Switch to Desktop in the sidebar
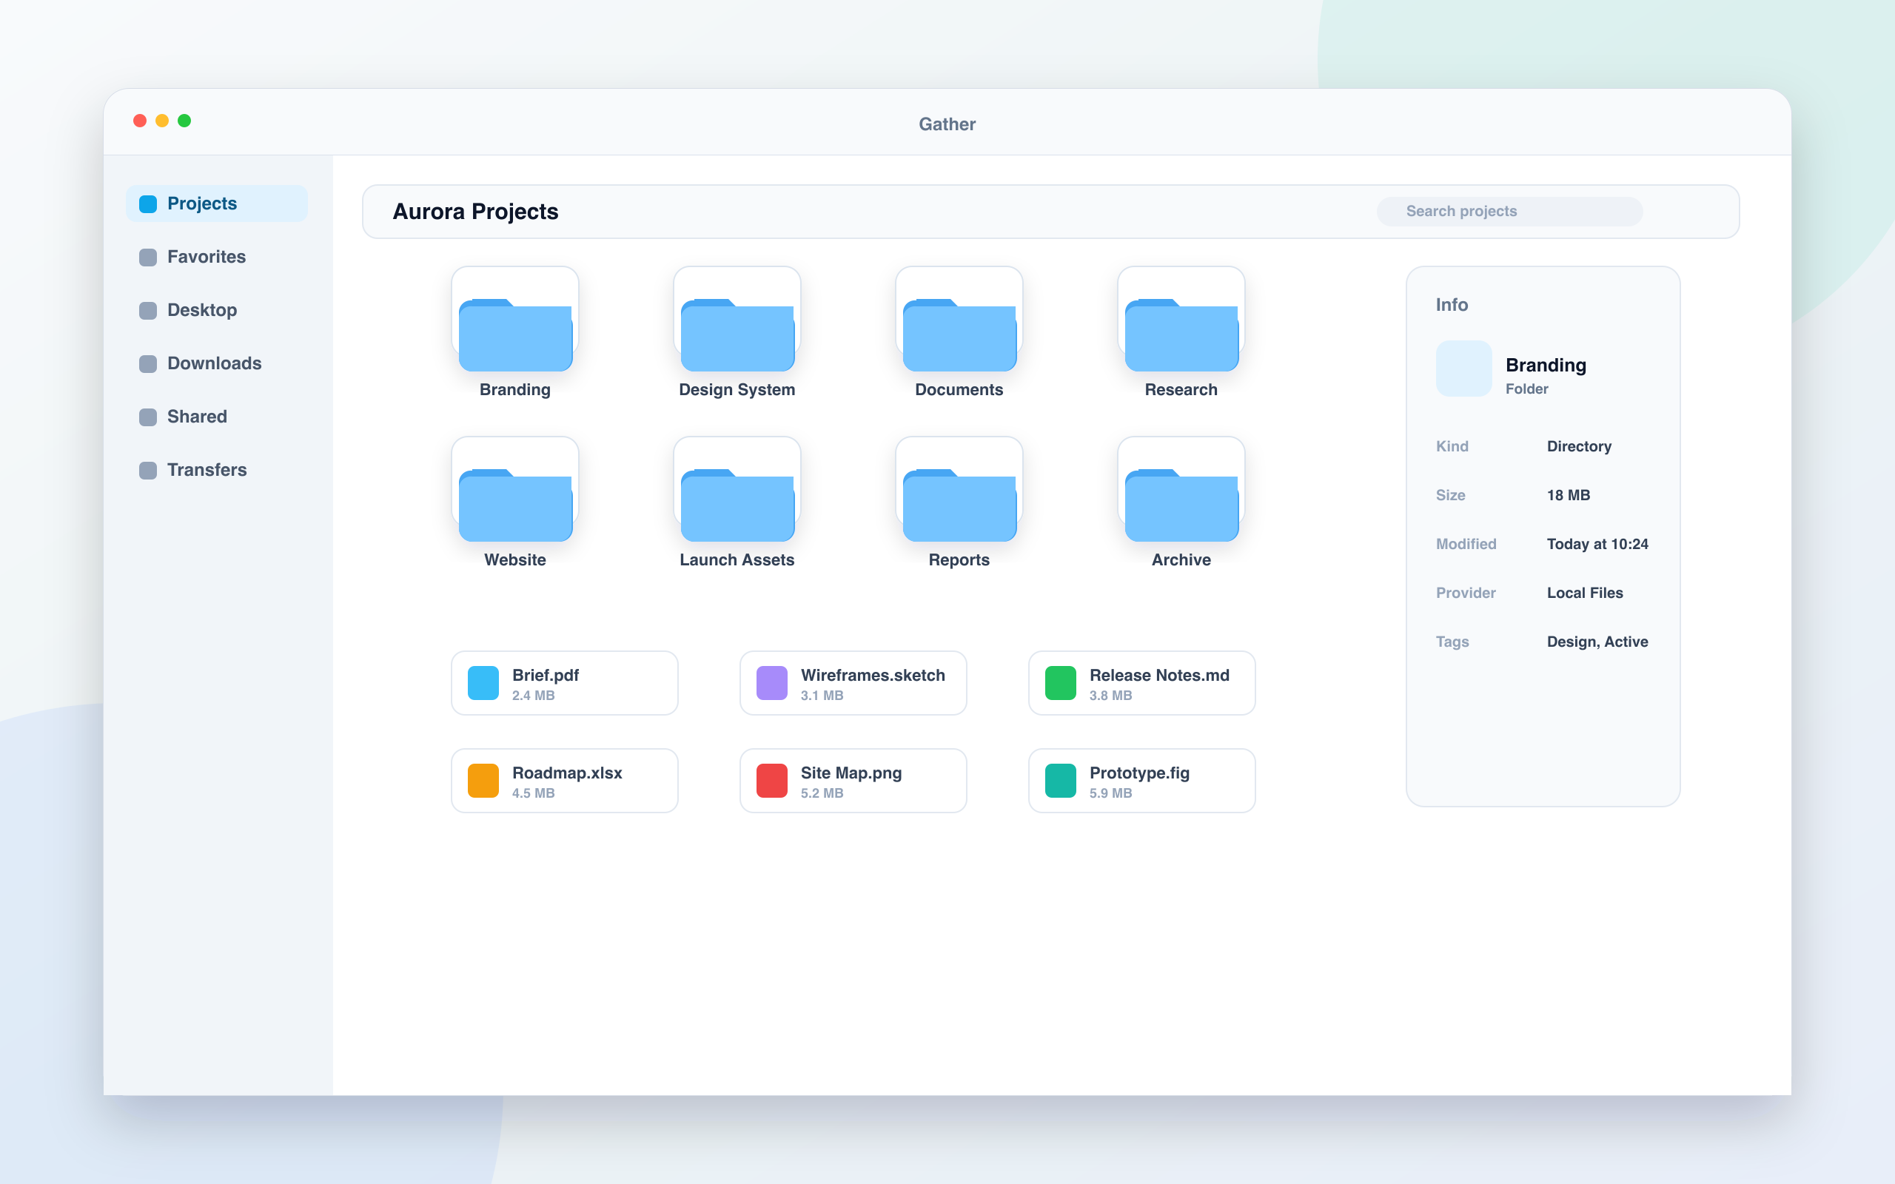The height and width of the screenshot is (1184, 1895). click(217, 310)
